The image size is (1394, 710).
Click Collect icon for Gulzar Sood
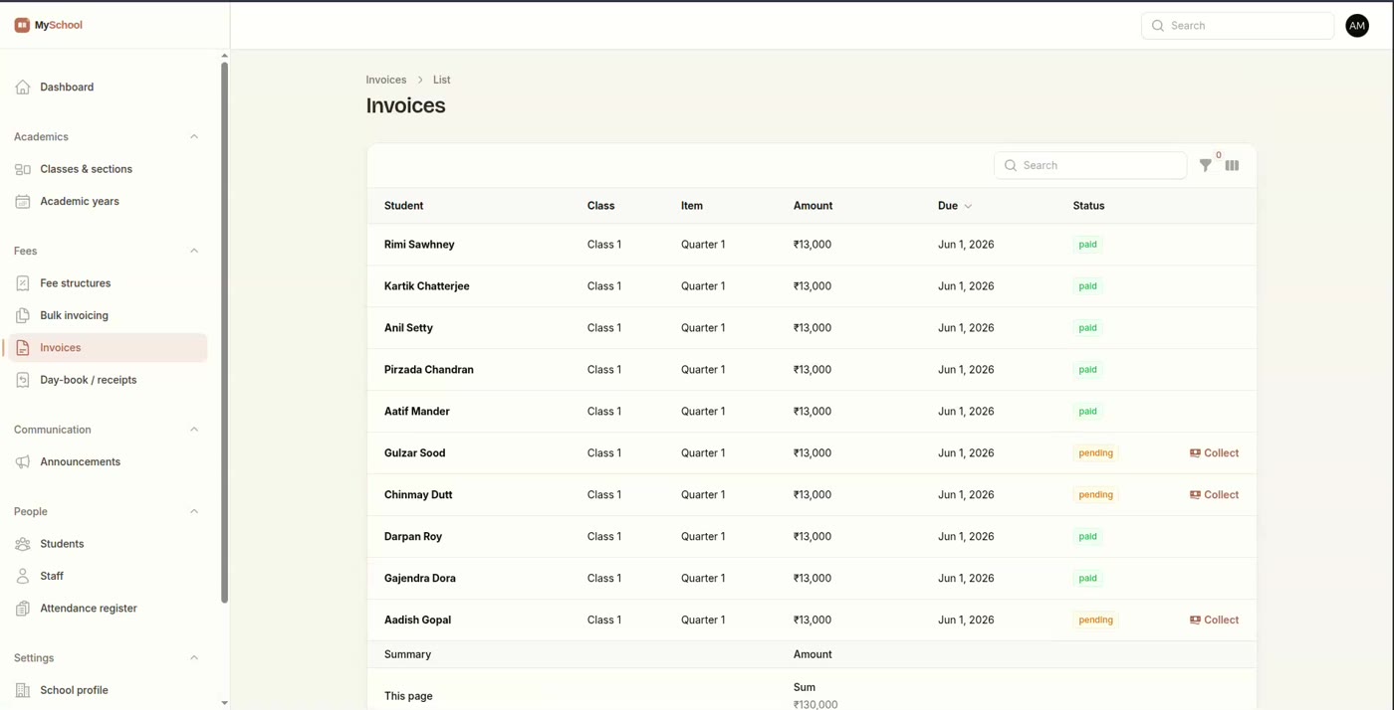(x=1195, y=453)
